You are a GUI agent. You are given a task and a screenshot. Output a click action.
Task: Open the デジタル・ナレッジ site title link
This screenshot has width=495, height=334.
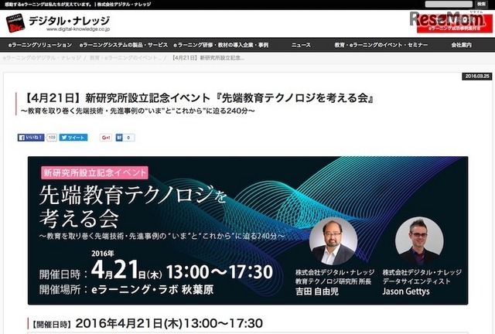coord(69,21)
